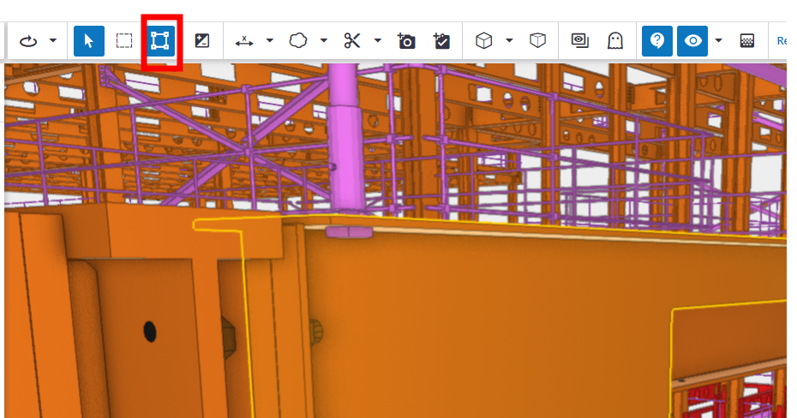Toggle the ghost transparency mode icon

(x=614, y=41)
